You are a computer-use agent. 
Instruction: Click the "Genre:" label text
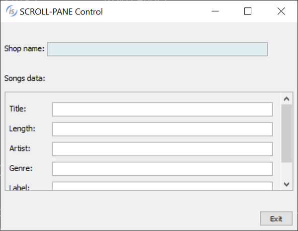tap(21, 168)
